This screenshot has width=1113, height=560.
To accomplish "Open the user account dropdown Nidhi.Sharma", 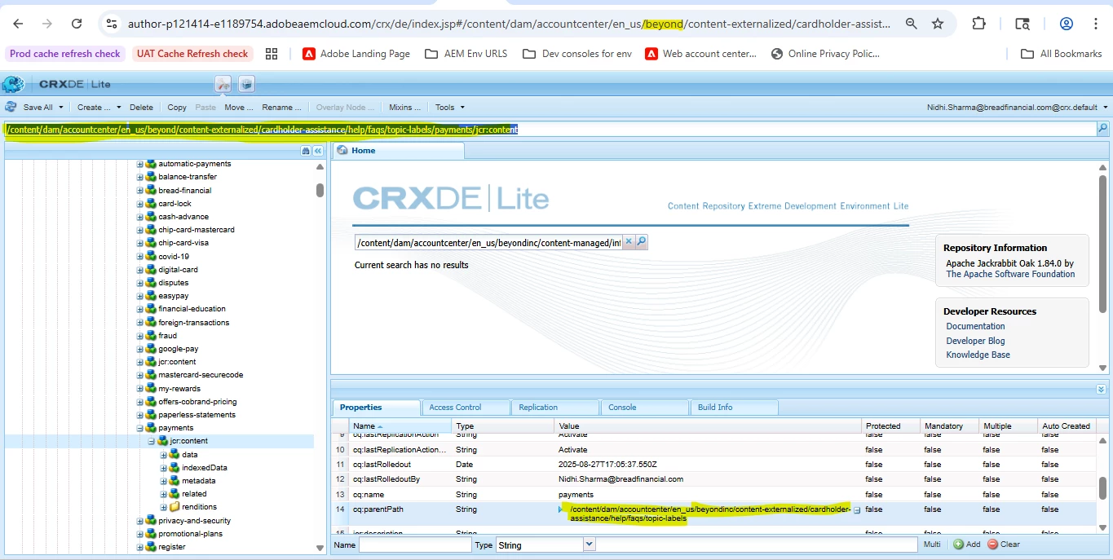I will [x=1018, y=107].
